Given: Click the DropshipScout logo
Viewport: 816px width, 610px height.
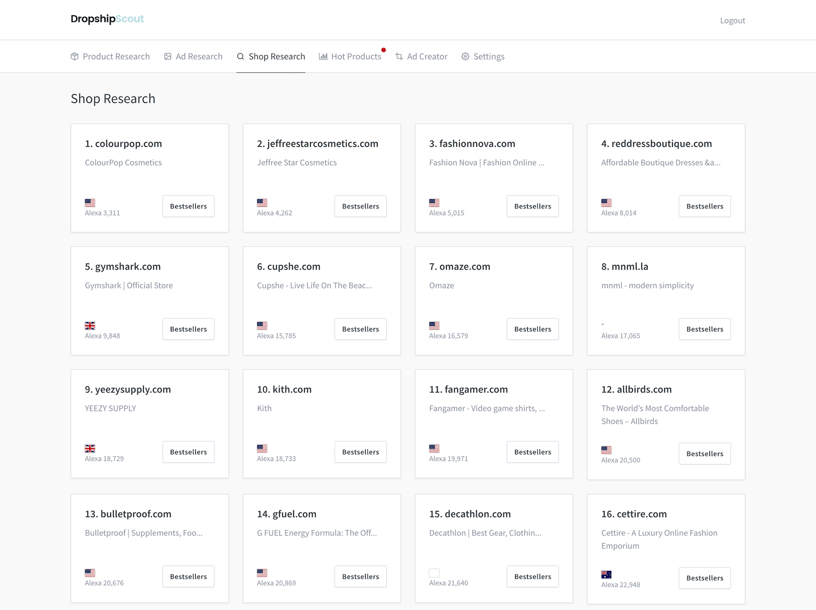Looking at the screenshot, I should click(x=107, y=19).
